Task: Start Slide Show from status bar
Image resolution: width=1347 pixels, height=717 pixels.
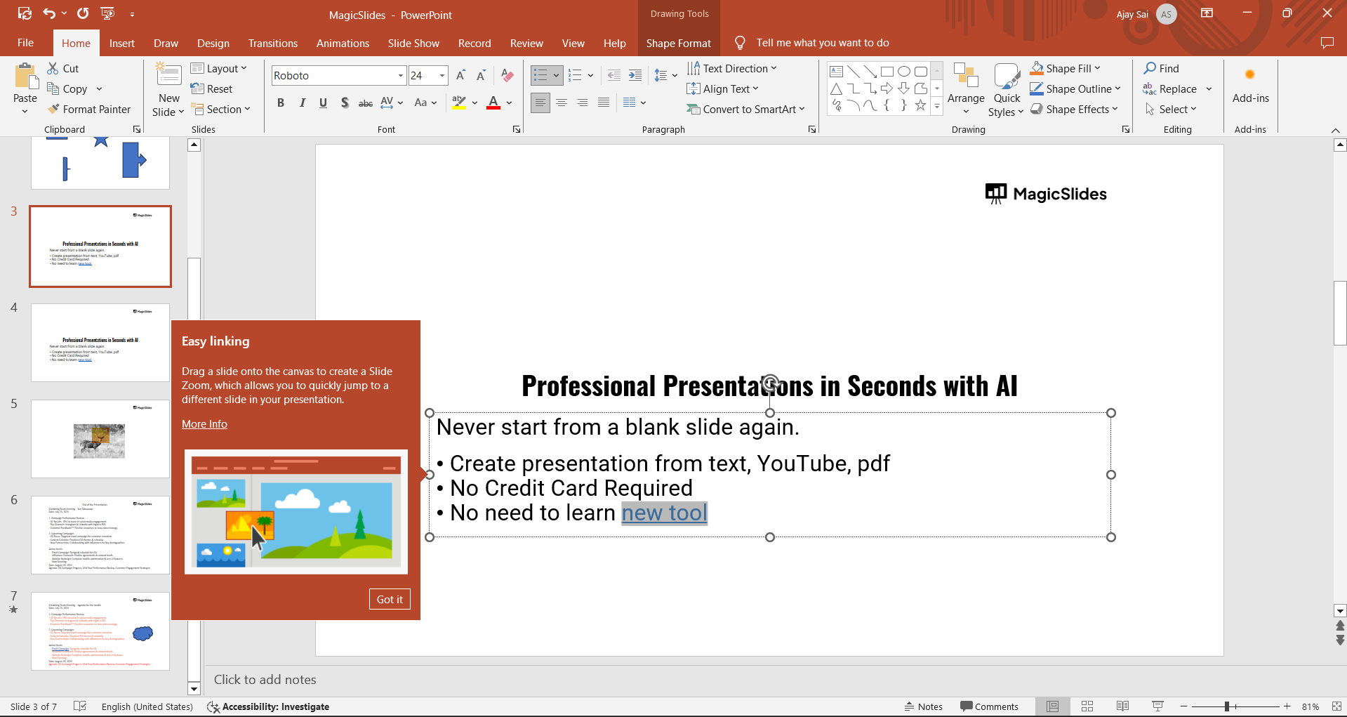Action: [x=1157, y=706]
